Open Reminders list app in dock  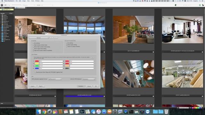(77, 112)
